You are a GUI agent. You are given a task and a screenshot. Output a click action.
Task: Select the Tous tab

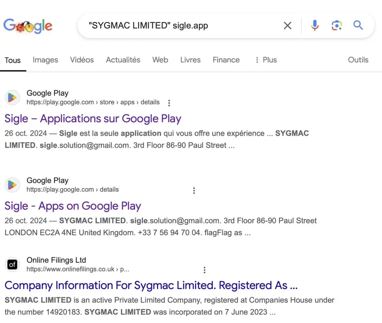pos(13,60)
